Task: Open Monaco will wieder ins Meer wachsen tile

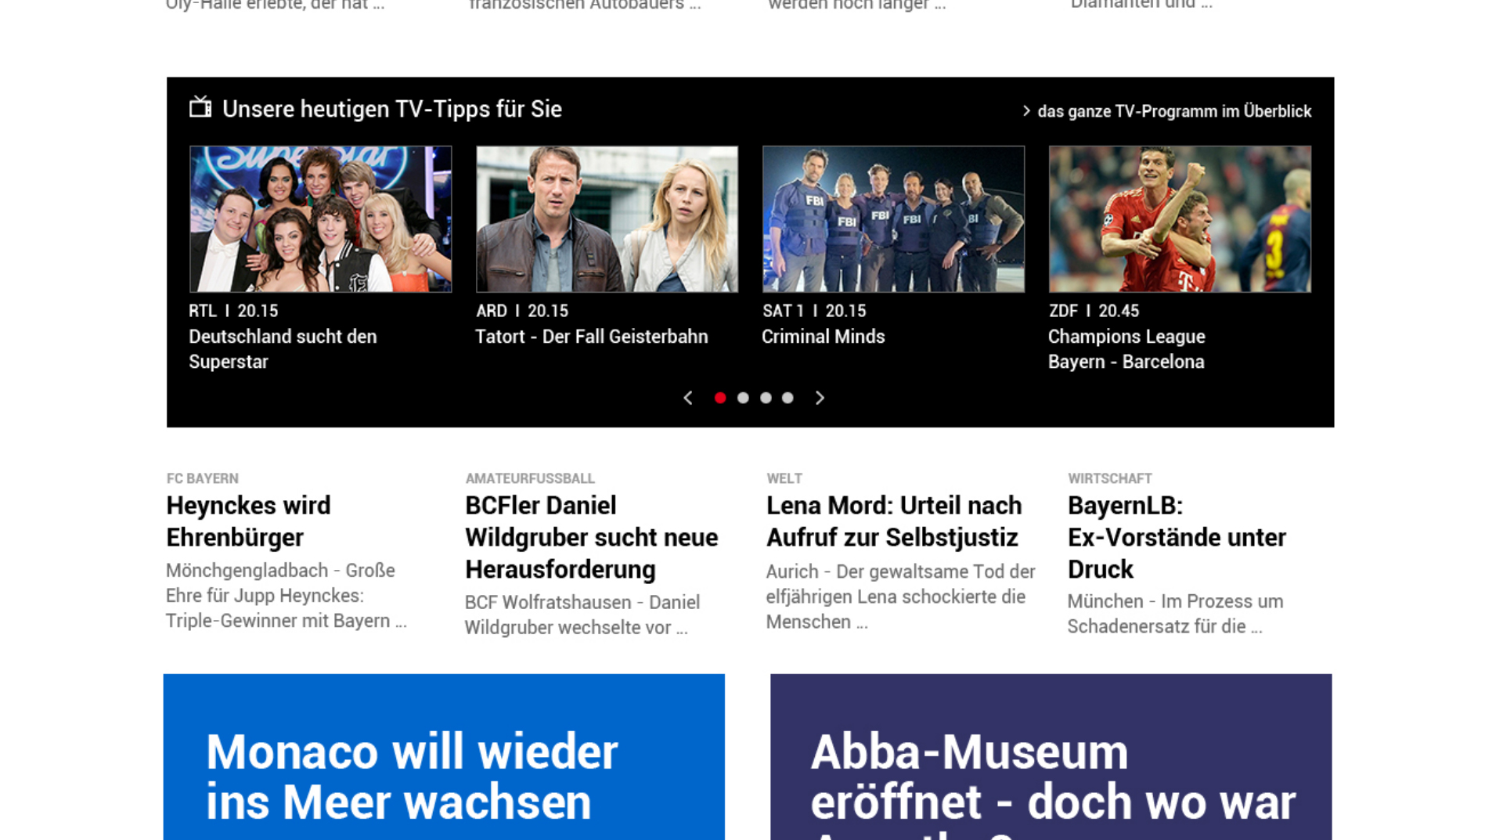Action: tap(444, 757)
